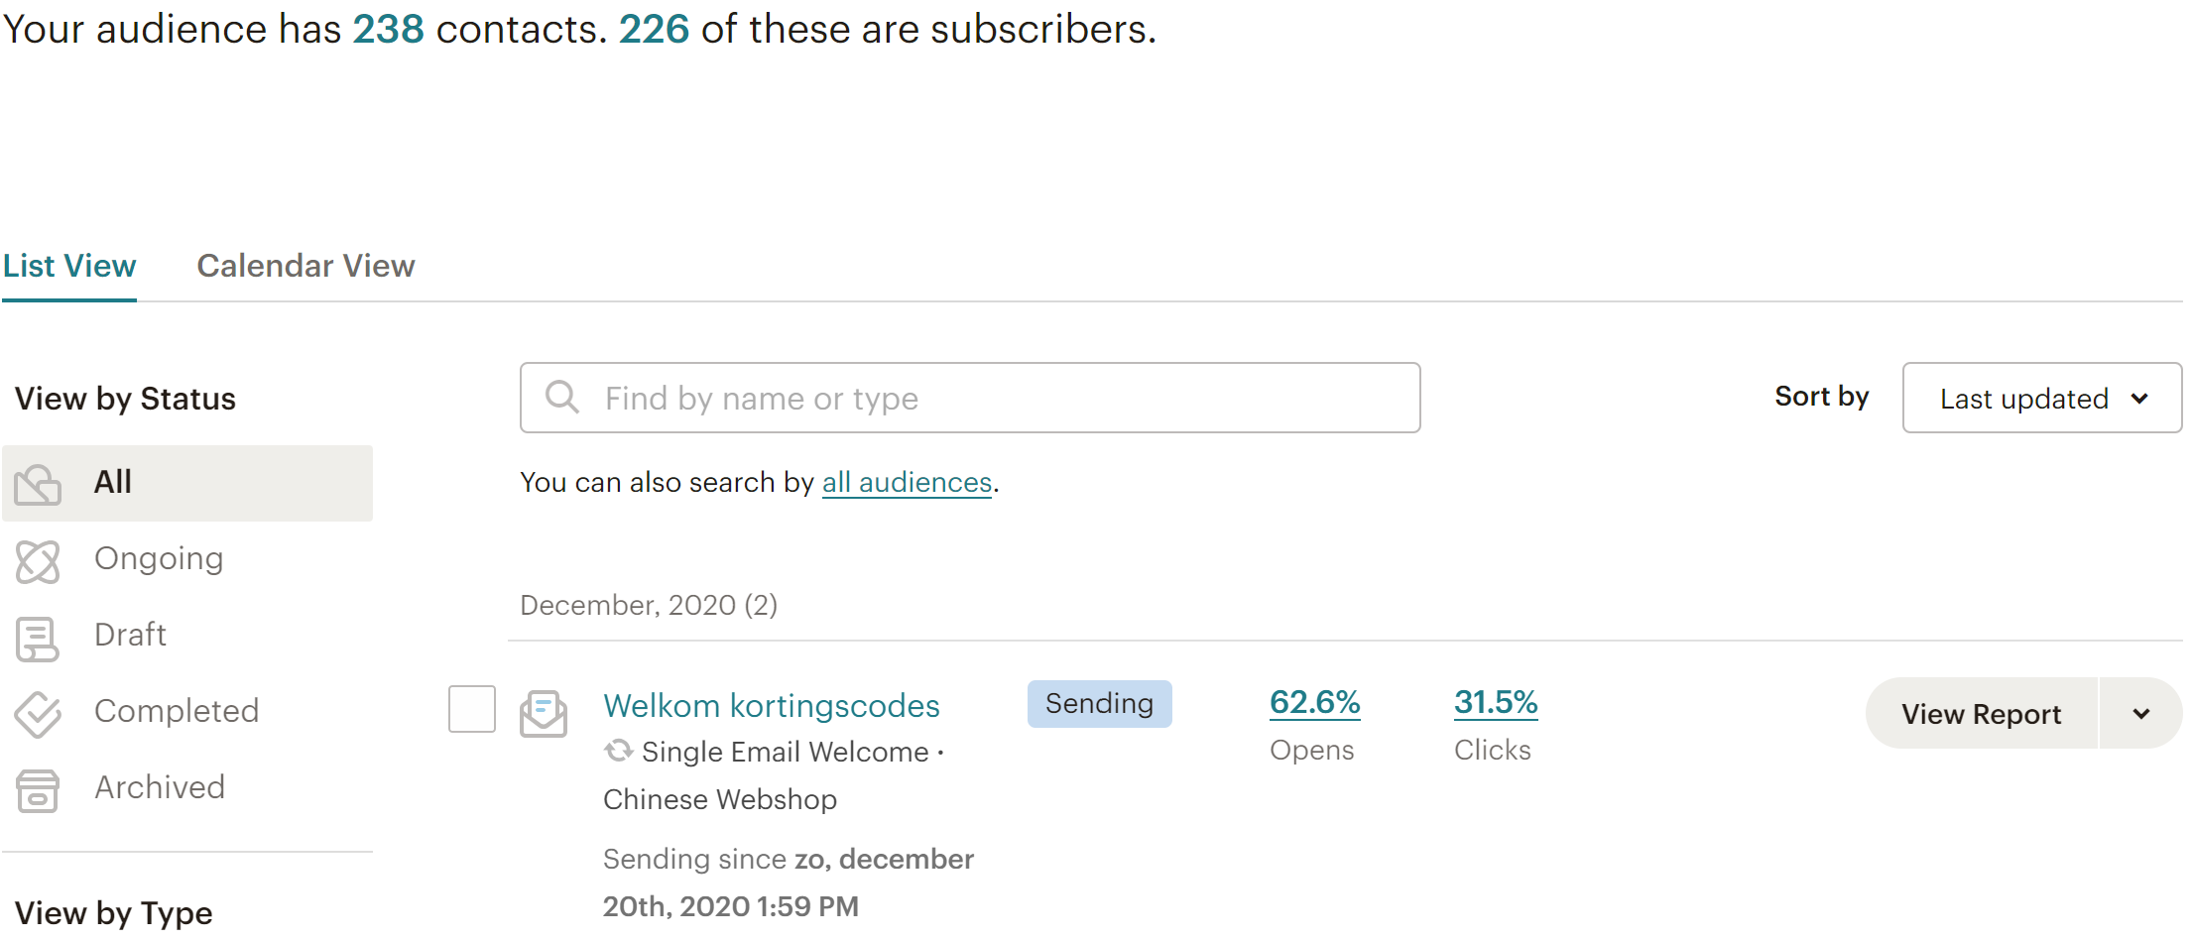The width and height of the screenshot is (2192, 942).
Task: Open the View Report button
Action: click(x=1981, y=713)
